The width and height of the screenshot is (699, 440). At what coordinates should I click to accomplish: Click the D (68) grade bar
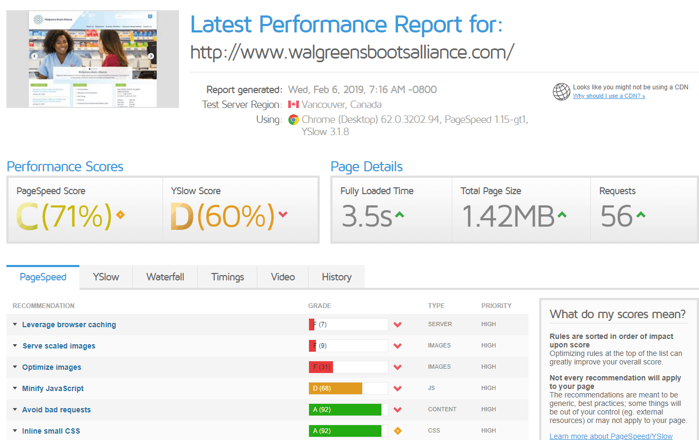(348, 388)
